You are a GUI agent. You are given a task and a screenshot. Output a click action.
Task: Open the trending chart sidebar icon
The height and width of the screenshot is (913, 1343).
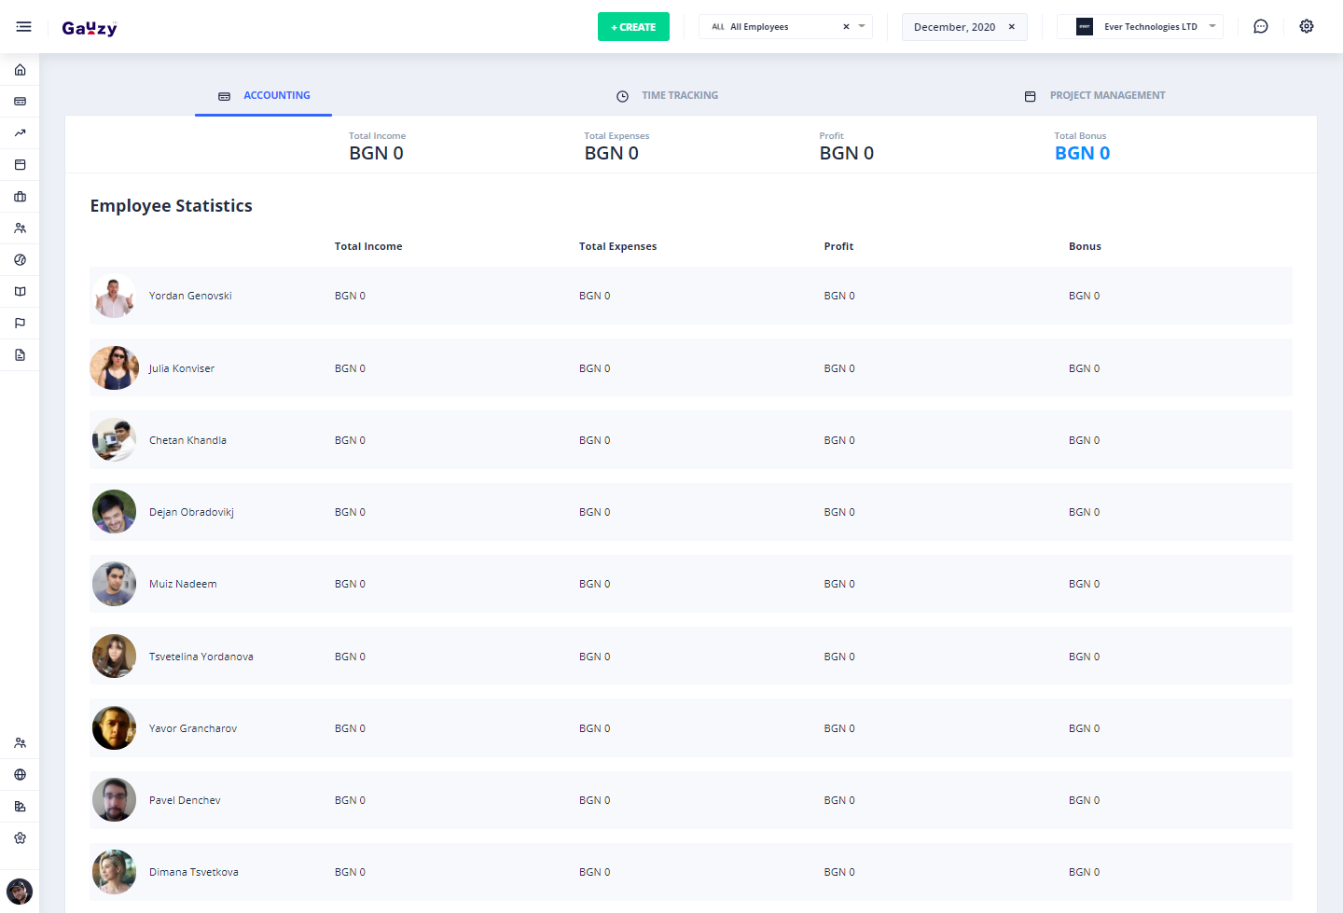[x=20, y=133]
